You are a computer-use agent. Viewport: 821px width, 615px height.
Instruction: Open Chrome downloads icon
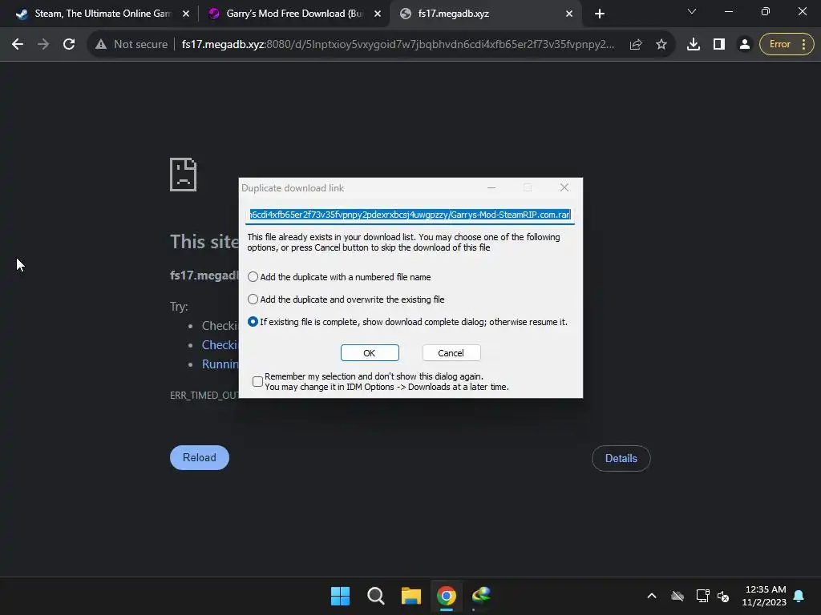[694, 45]
